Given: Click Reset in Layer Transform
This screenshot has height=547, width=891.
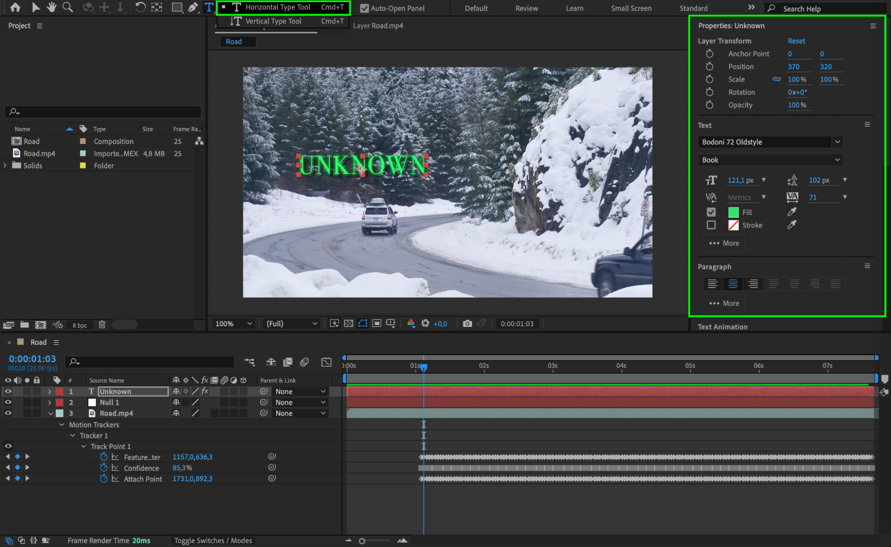Looking at the screenshot, I should pos(796,41).
